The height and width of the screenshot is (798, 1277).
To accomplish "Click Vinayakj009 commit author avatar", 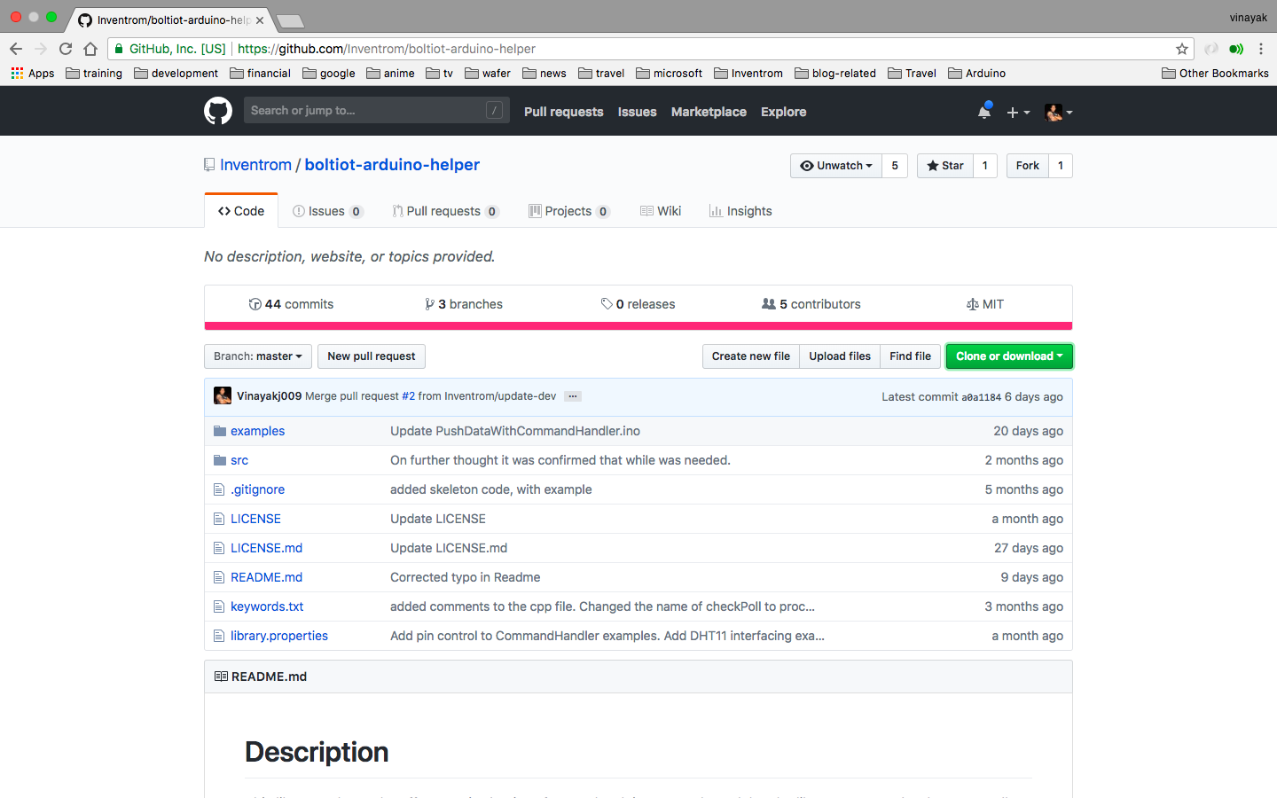I will tap(223, 396).
